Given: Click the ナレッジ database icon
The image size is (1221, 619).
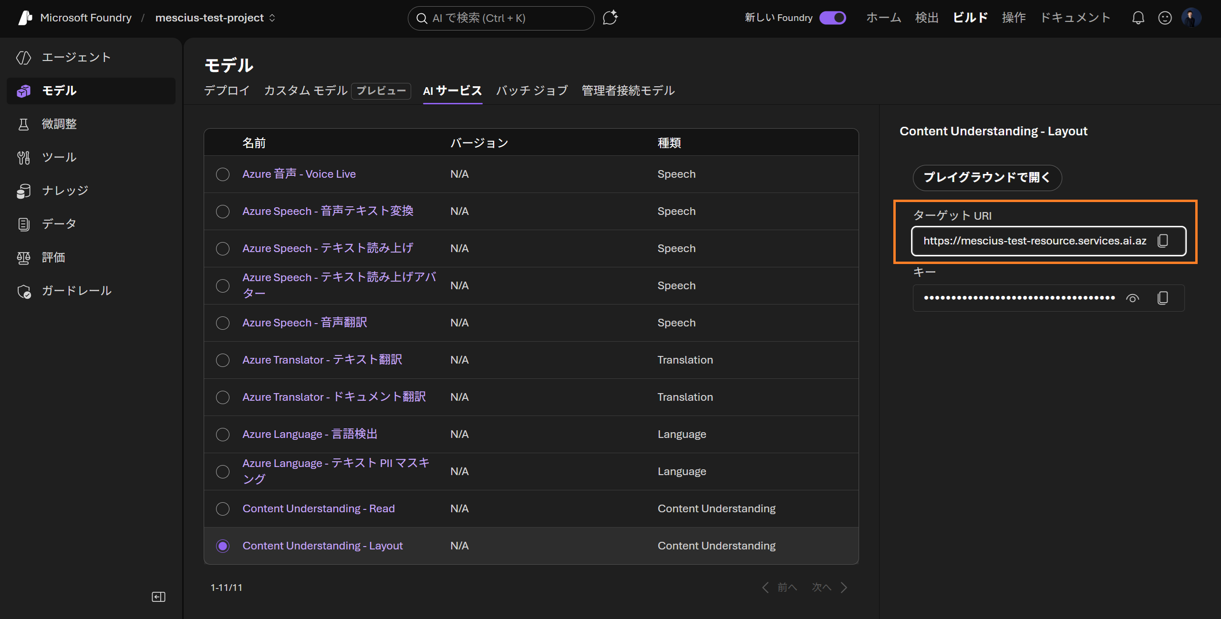Looking at the screenshot, I should click(x=23, y=191).
